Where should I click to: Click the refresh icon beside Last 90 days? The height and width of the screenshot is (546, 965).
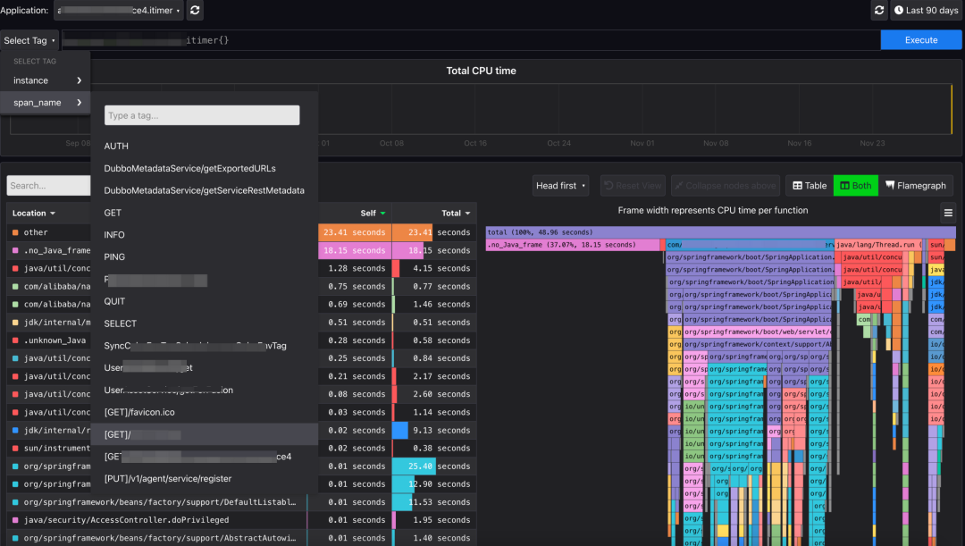pos(879,11)
